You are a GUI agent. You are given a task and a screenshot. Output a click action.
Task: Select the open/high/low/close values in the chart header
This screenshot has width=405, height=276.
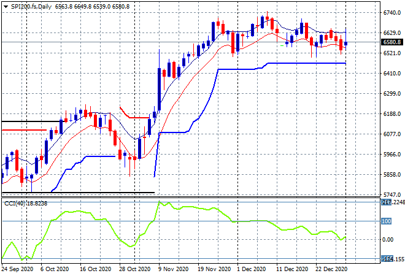click(92, 7)
